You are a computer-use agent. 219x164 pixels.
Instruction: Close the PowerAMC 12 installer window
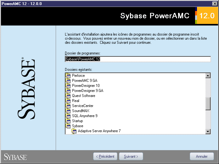[215, 4]
